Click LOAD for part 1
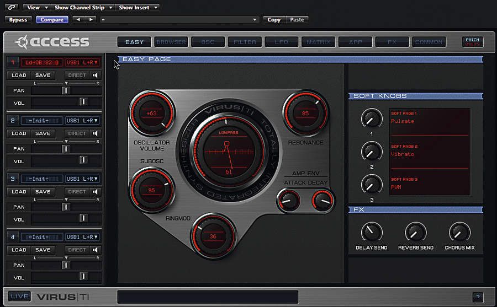Viewport: 497px width, 307px height. pos(19,76)
